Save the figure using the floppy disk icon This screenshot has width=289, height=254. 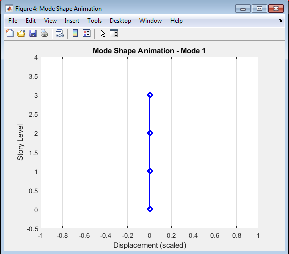pos(33,33)
